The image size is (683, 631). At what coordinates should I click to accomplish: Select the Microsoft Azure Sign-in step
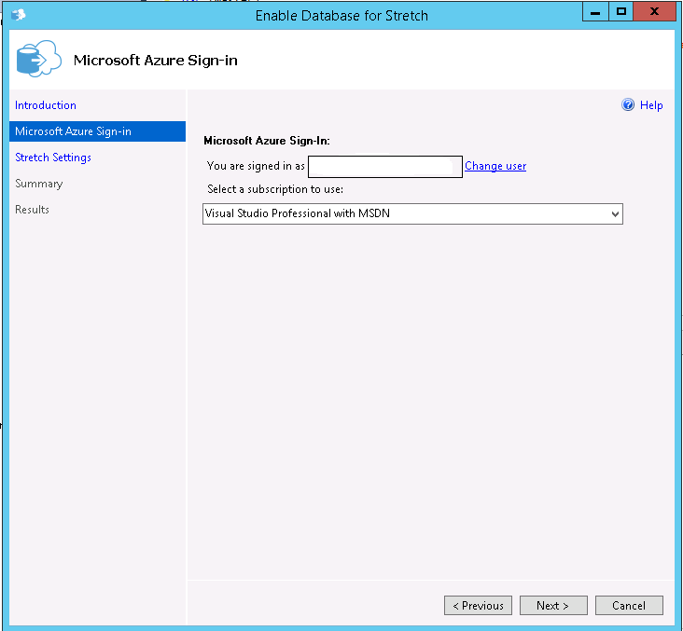73,131
